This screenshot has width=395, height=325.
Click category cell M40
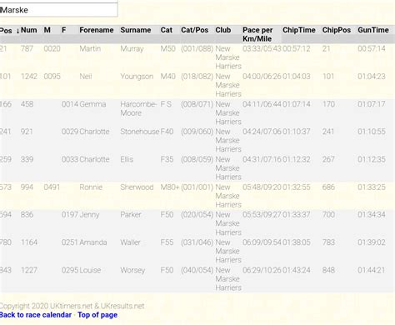pyautogui.click(x=167, y=77)
